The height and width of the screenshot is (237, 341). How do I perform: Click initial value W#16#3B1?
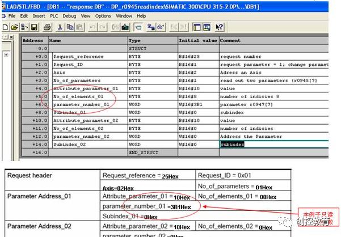(x=199, y=104)
